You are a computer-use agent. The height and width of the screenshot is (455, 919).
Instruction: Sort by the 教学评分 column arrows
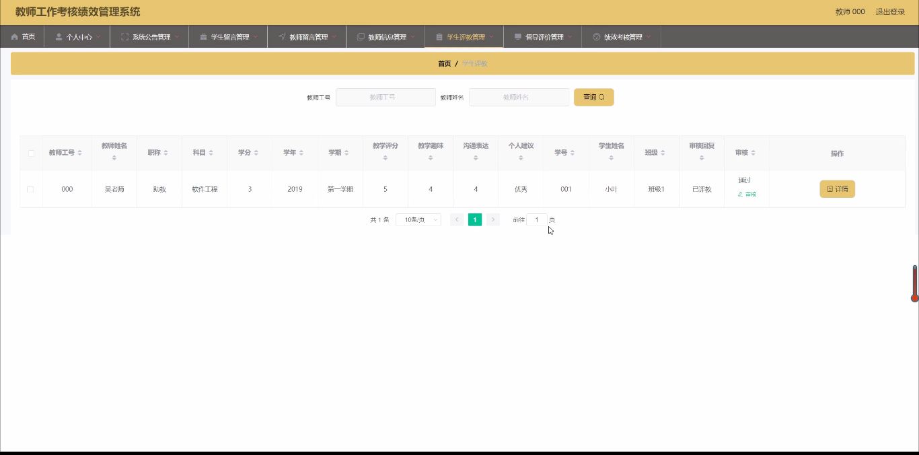[385, 158]
